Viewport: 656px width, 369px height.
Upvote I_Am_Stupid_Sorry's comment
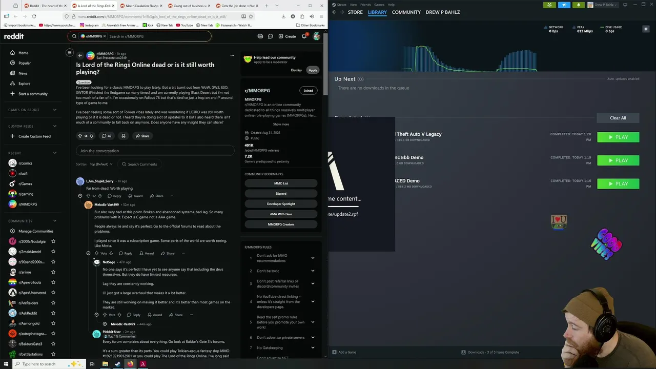click(88, 196)
